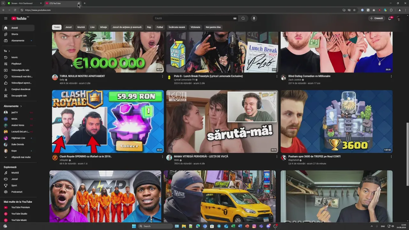Open Telegram from the taskbar
409x230 pixels.
[x=219, y=226]
